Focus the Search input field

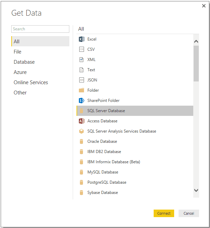(40, 29)
